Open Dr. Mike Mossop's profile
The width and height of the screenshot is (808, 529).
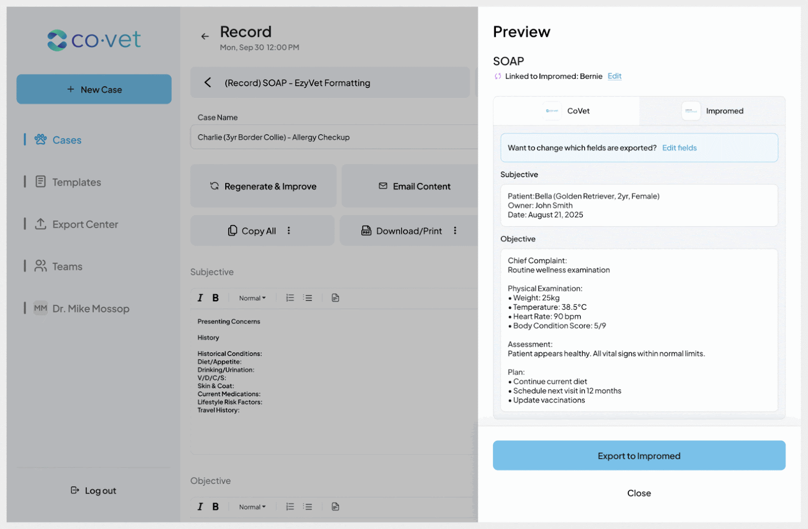(x=91, y=308)
